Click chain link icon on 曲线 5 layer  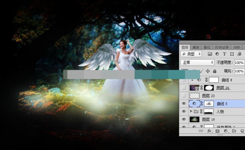[x=202, y=103]
